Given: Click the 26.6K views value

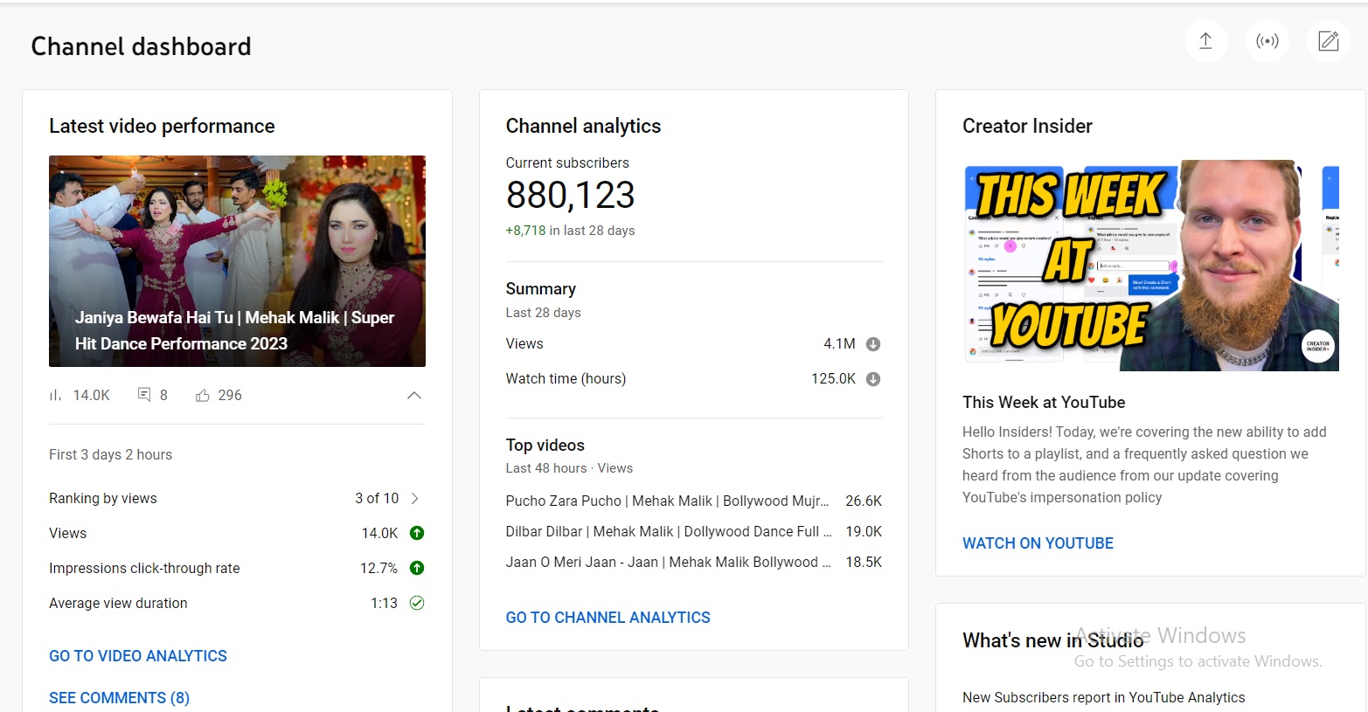Looking at the screenshot, I should (x=864, y=501).
